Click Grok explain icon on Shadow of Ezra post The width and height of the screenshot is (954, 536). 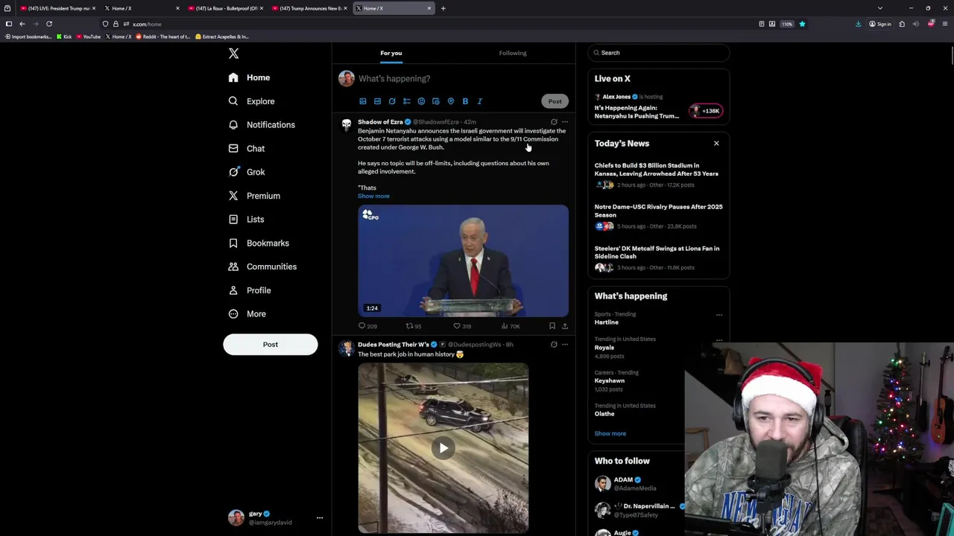[554, 122]
